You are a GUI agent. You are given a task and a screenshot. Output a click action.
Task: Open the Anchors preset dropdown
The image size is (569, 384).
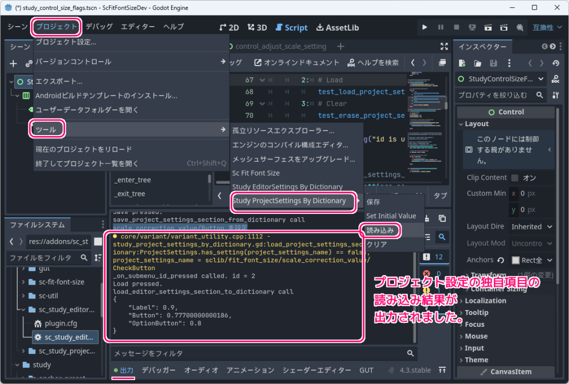click(x=531, y=260)
